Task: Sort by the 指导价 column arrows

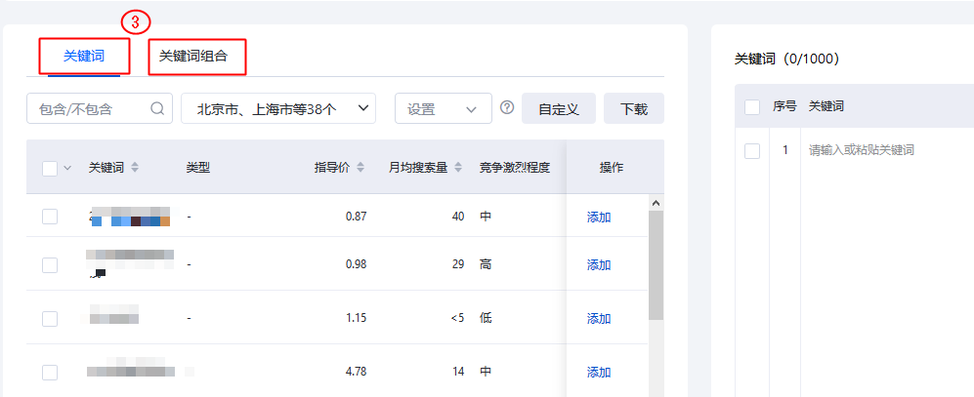Action: (x=360, y=168)
